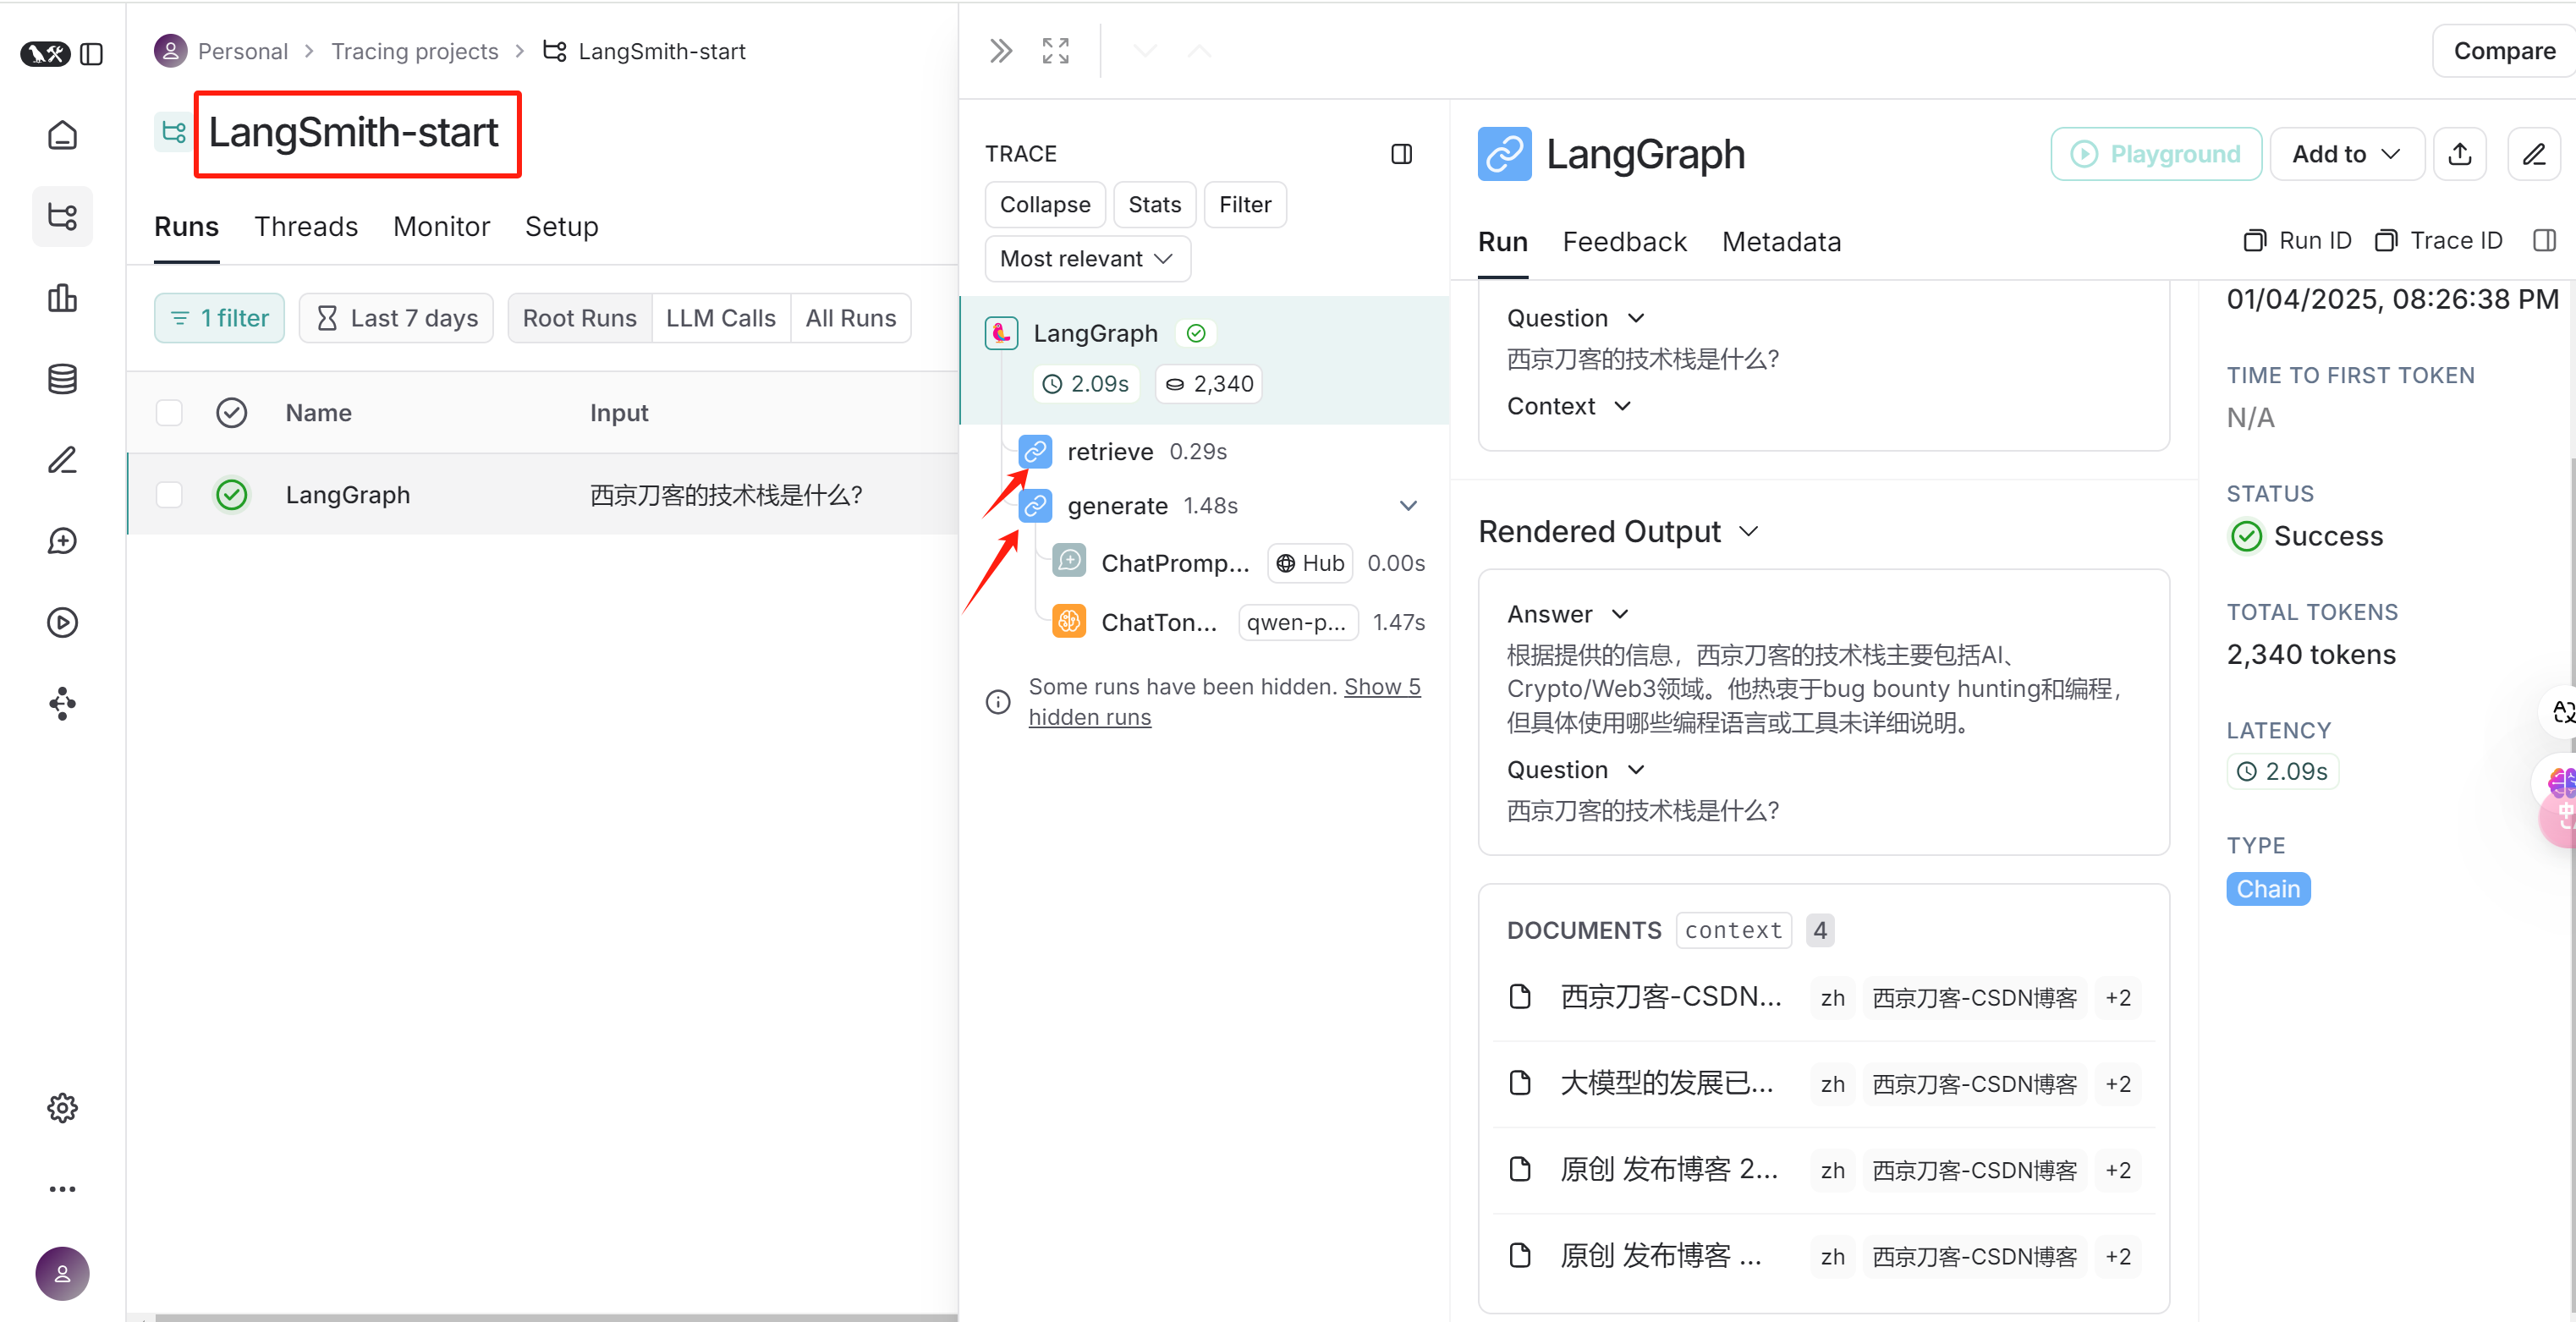This screenshot has width=2576, height=1322.
Task: Collapse output Question field
Action: click(1636, 770)
